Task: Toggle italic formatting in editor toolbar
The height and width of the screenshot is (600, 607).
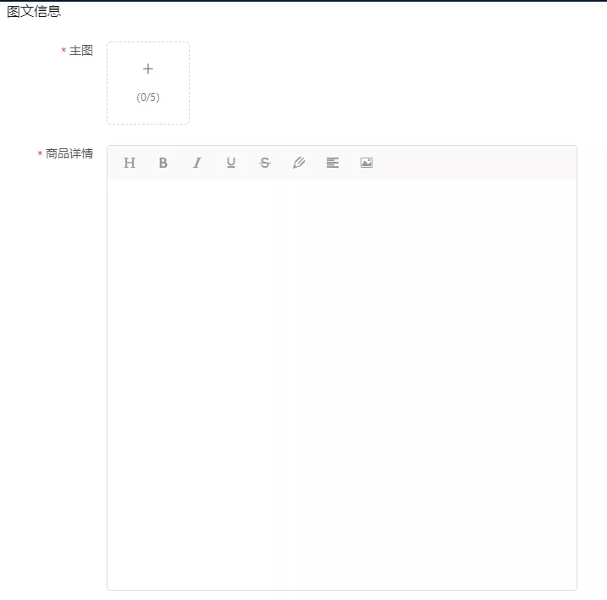Action: pos(197,163)
